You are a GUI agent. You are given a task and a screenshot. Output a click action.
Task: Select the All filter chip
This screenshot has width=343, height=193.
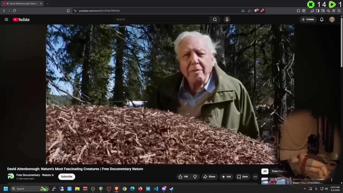tap(265, 171)
